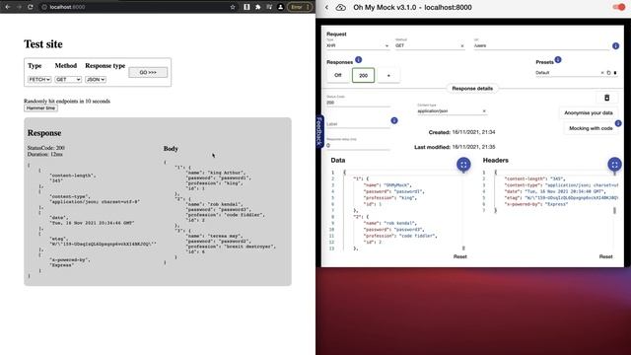Click the browser back arrow
This screenshot has width=631, height=355.
pos(8,7)
